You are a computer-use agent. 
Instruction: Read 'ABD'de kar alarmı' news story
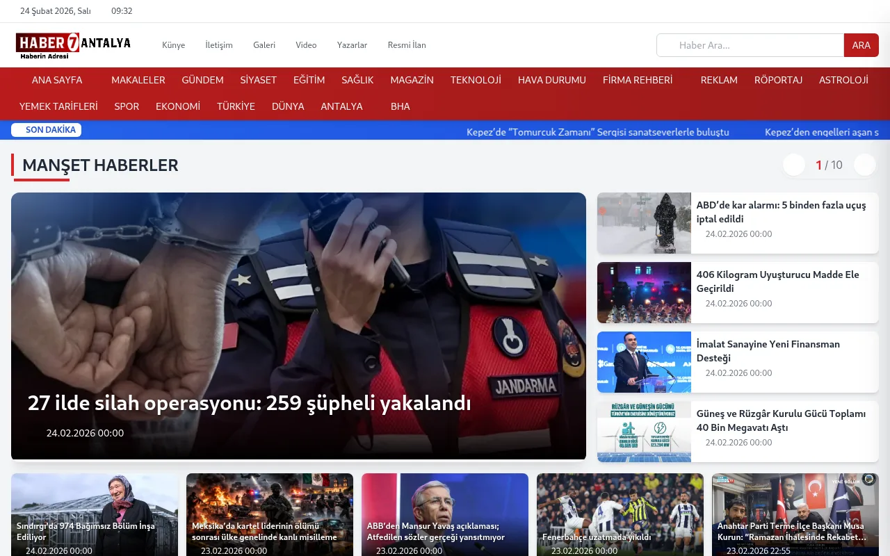(782, 212)
